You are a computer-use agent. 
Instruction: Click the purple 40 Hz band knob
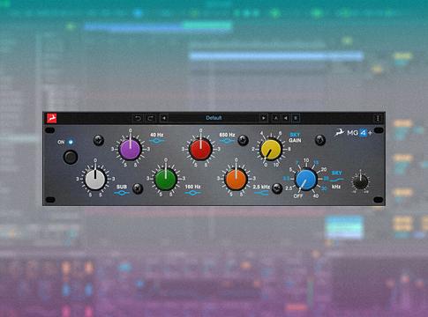pos(131,149)
